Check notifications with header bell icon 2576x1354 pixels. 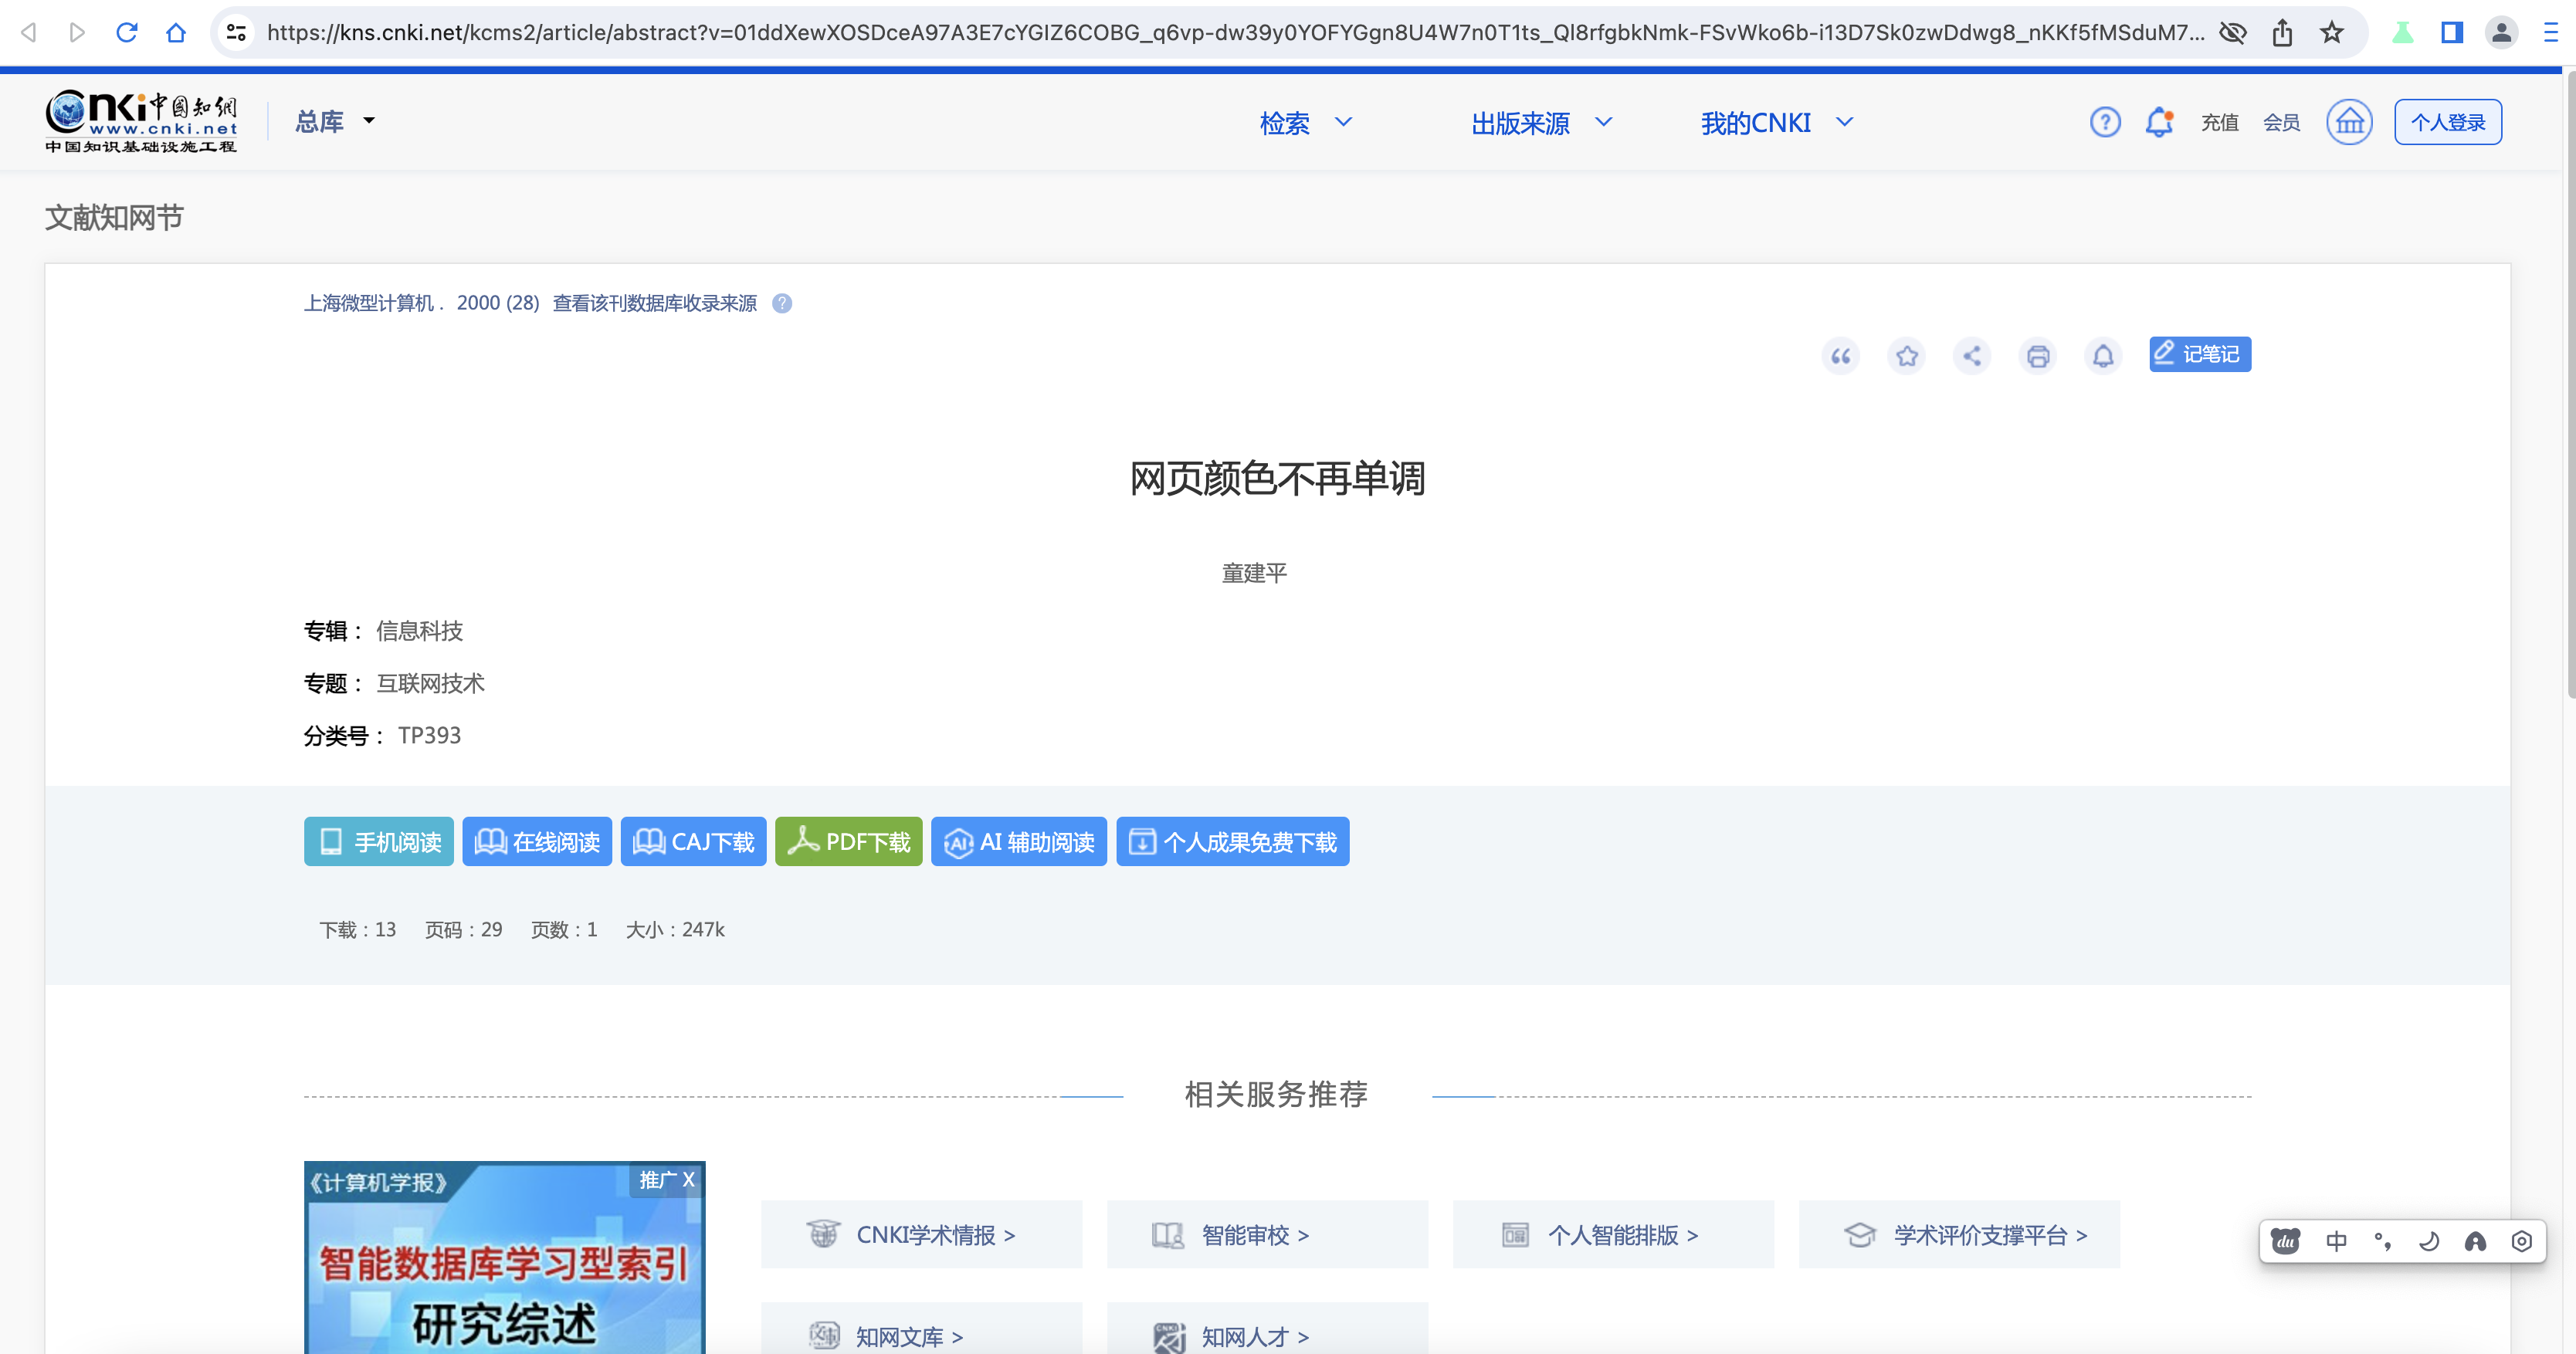tap(2158, 121)
